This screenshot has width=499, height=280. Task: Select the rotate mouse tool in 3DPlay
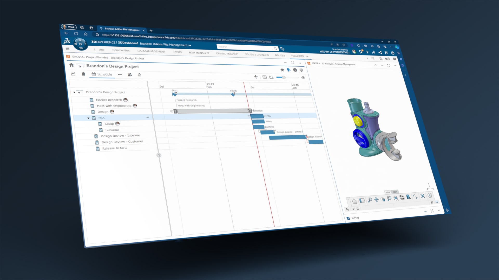[383, 199]
